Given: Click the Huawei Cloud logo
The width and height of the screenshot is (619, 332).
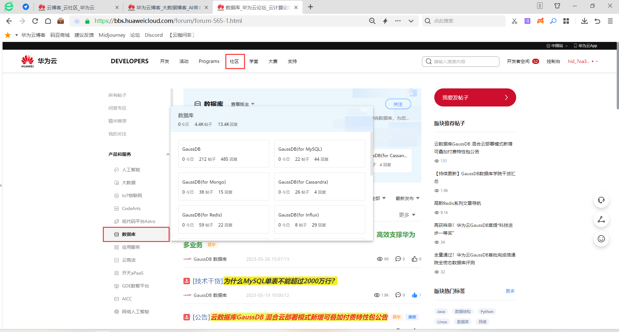Looking at the screenshot, I should tap(39, 61).
